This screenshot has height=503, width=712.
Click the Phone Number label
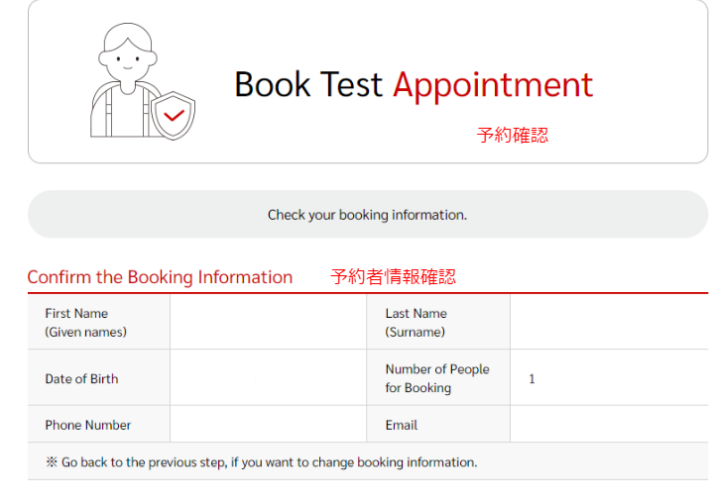point(87,425)
